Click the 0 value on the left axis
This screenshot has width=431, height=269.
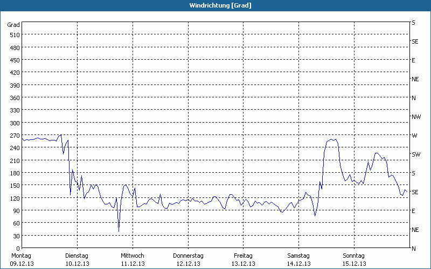tap(18, 249)
